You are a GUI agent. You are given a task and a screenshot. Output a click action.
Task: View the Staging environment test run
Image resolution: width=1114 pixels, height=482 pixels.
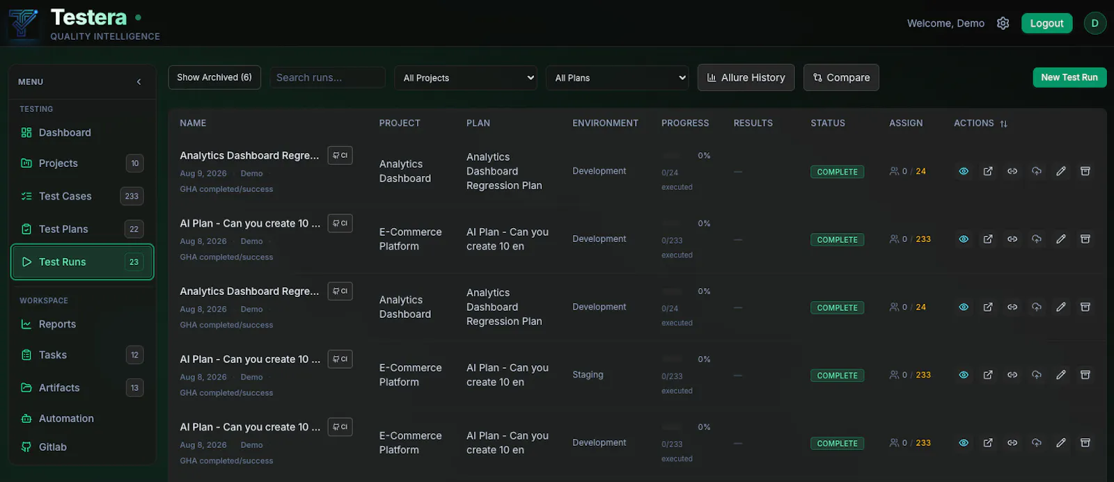pyautogui.click(x=964, y=375)
